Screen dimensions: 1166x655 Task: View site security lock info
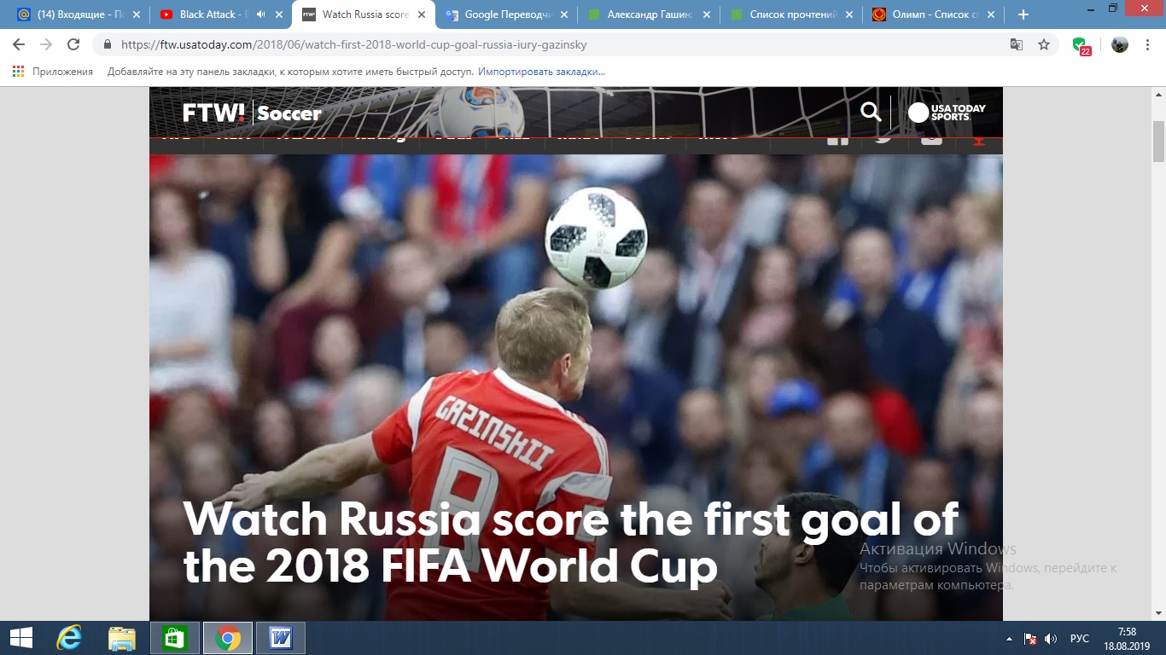pyautogui.click(x=108, y=44)
